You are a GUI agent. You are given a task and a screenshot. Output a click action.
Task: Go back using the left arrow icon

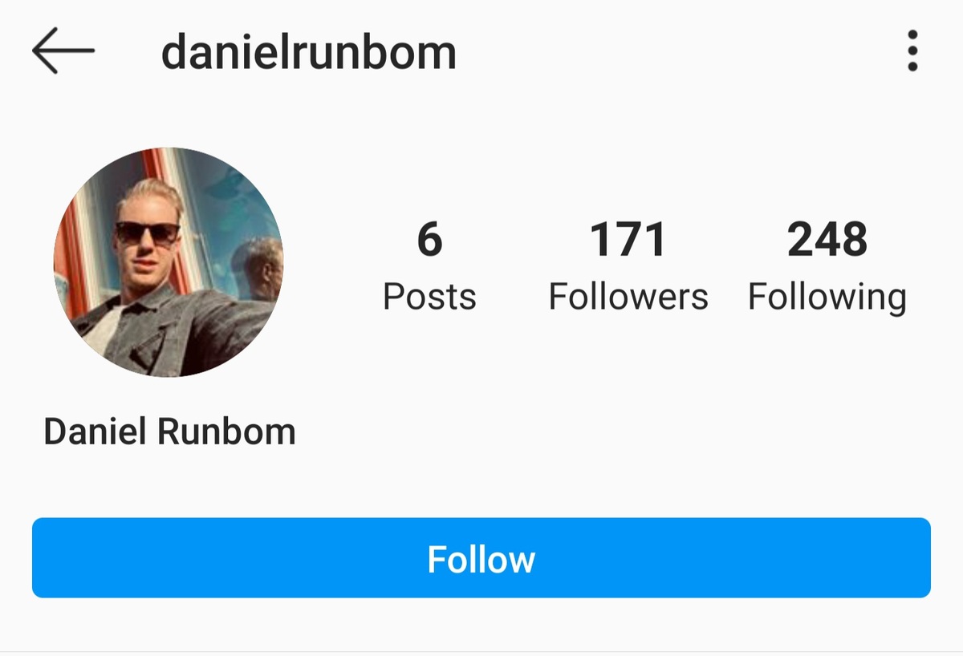pyautogui.click(x=63, y=51)
